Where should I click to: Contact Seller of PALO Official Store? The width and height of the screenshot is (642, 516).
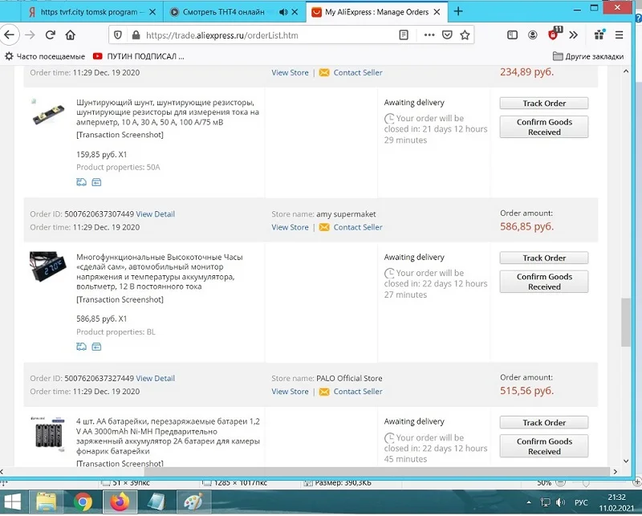pyautogui.click(x=357, y=392)
